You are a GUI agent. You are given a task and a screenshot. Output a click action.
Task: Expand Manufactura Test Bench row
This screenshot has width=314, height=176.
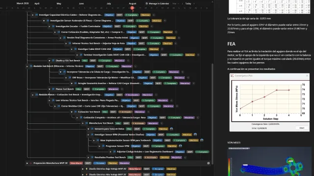(x=83, y=123)
